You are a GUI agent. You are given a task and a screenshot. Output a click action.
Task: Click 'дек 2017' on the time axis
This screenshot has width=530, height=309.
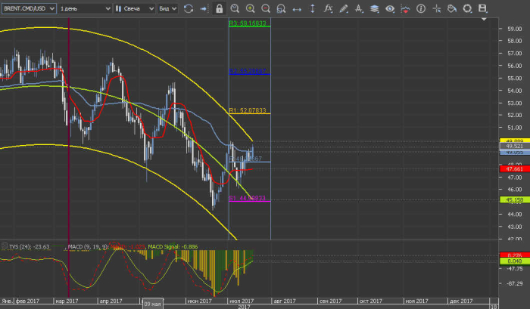(461, 301)
